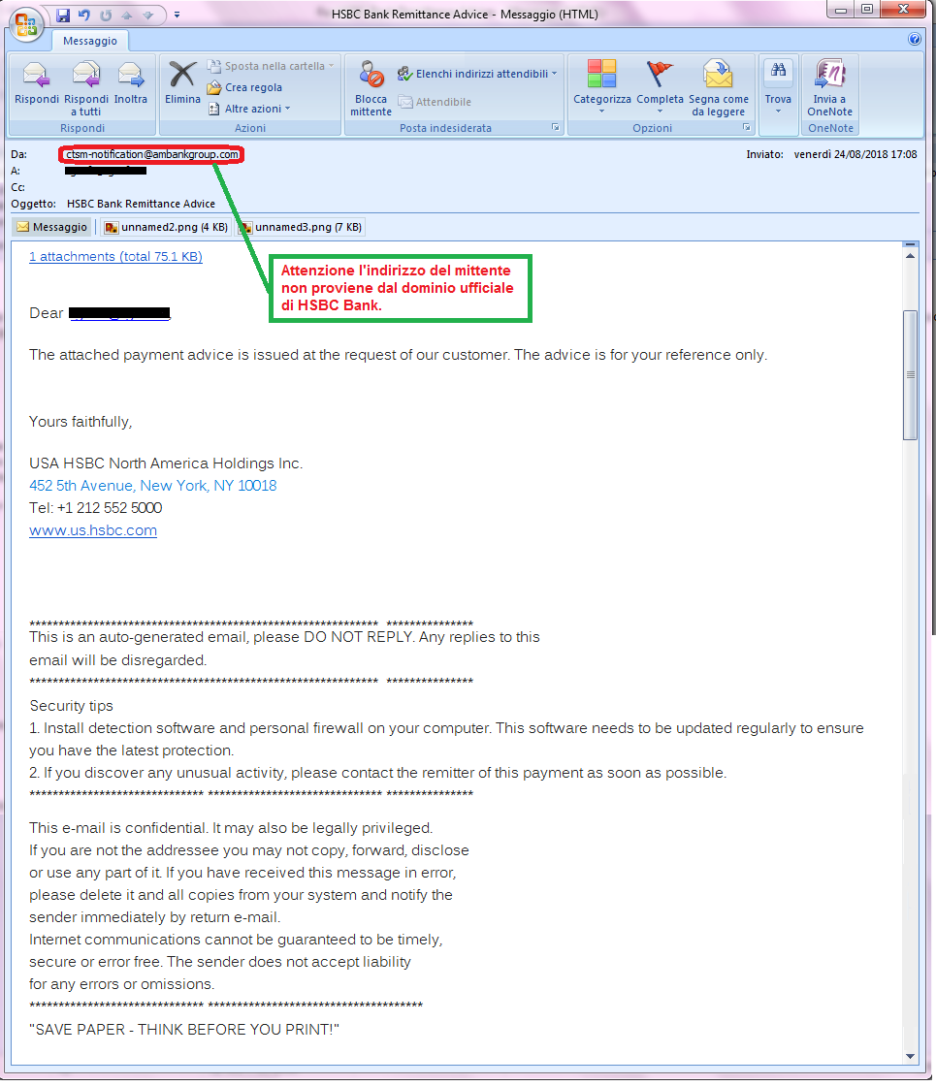Viewport: 936px width, 1086px height.
Task: Click the Office button orb
Action: [25, 23]
